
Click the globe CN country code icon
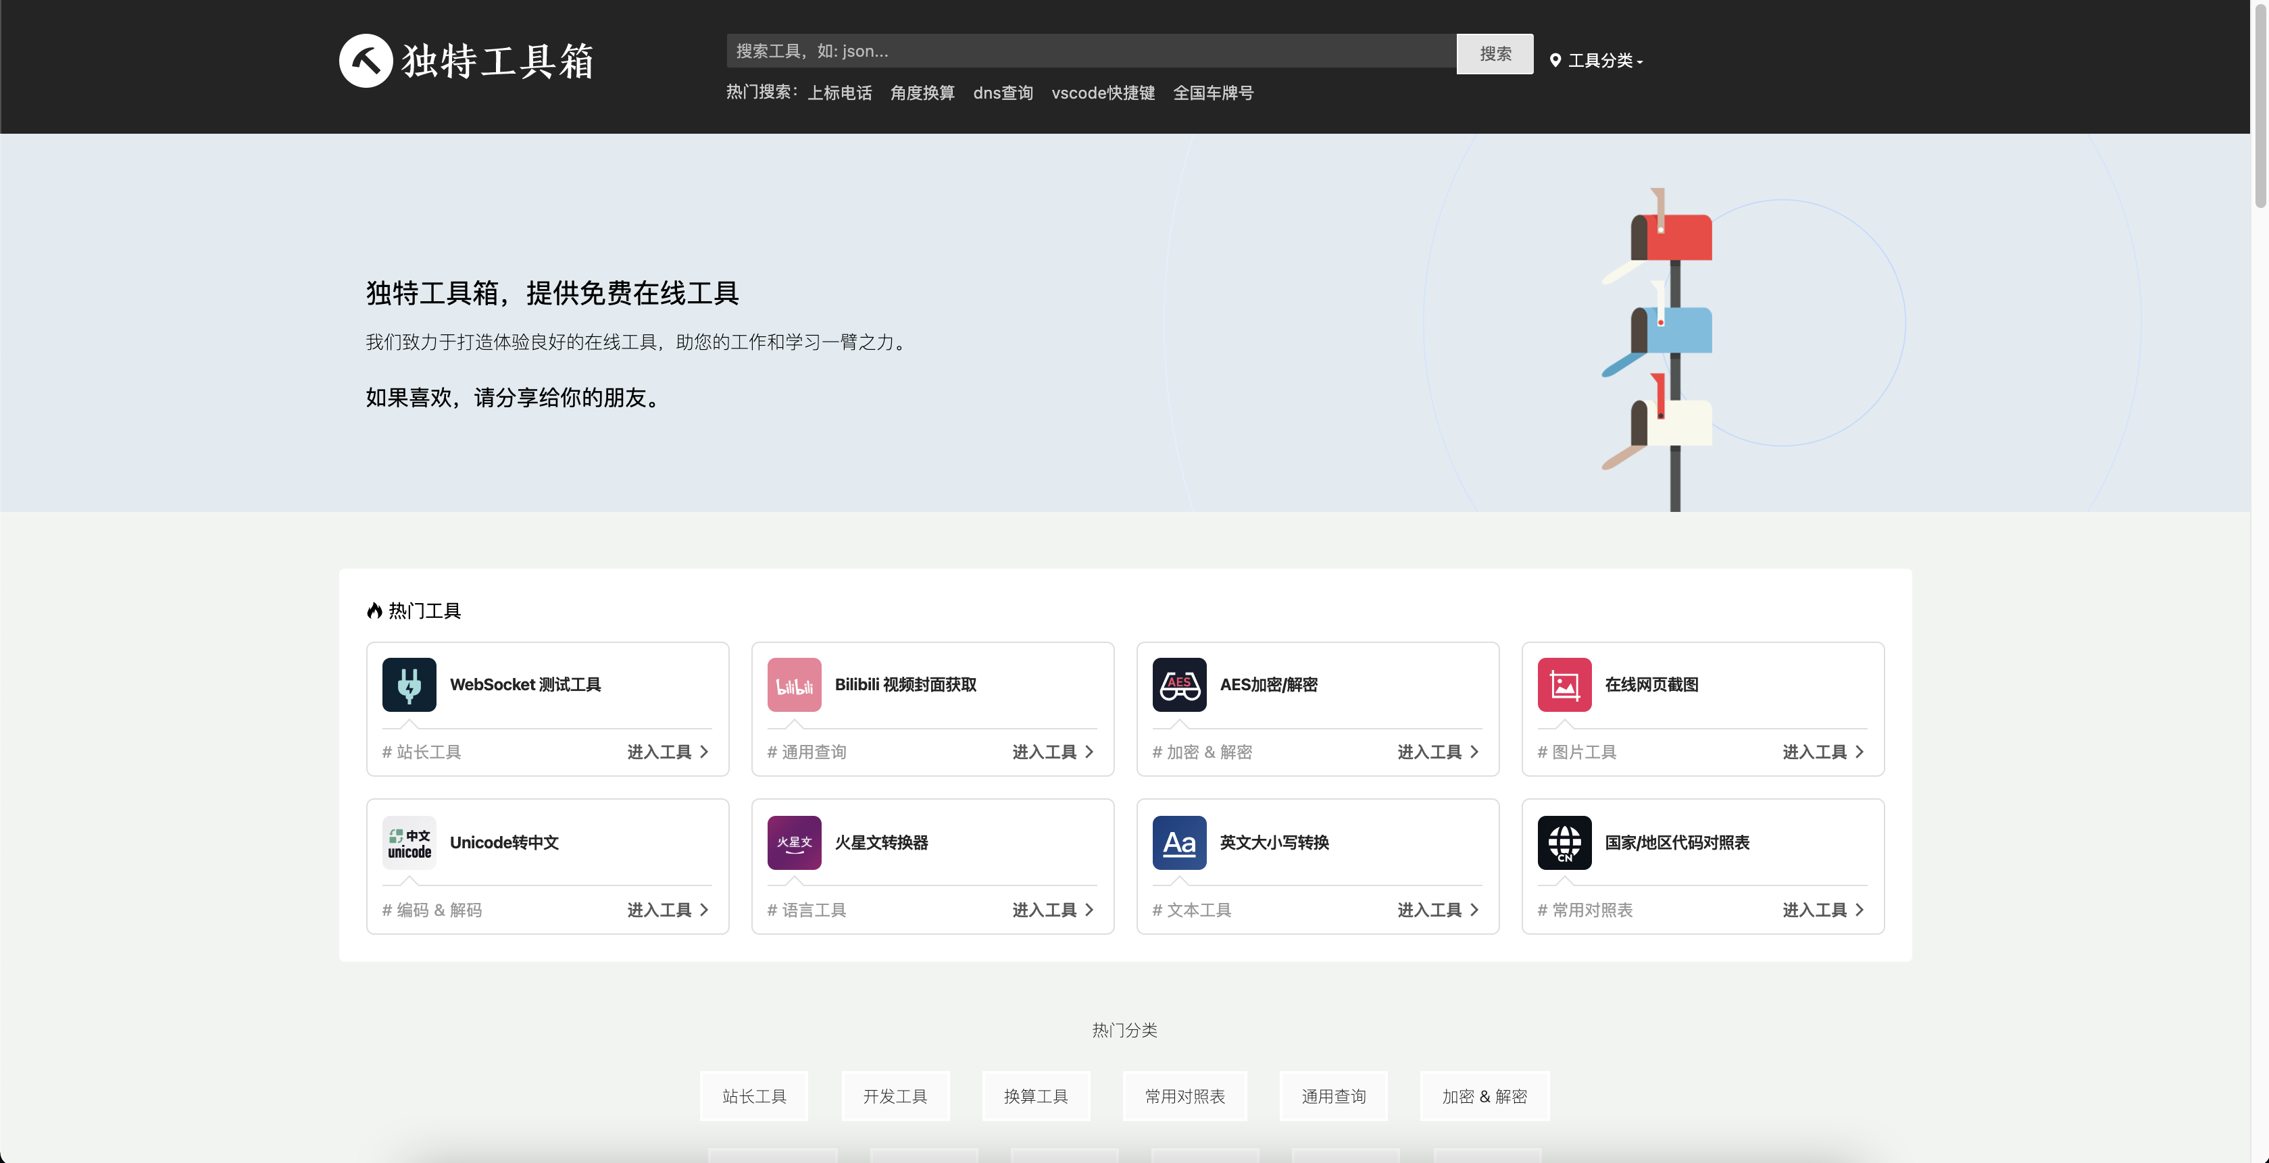point(1564,843)
